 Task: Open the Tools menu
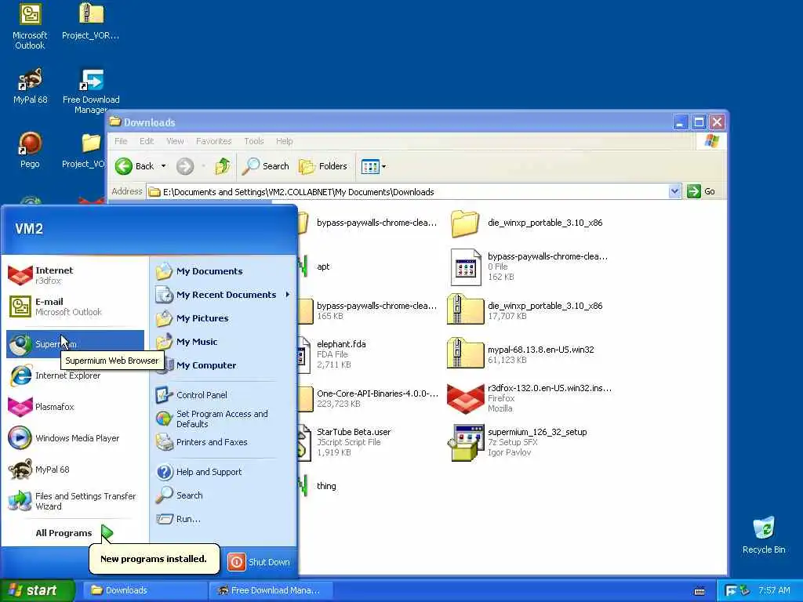(x=253, y=141)
